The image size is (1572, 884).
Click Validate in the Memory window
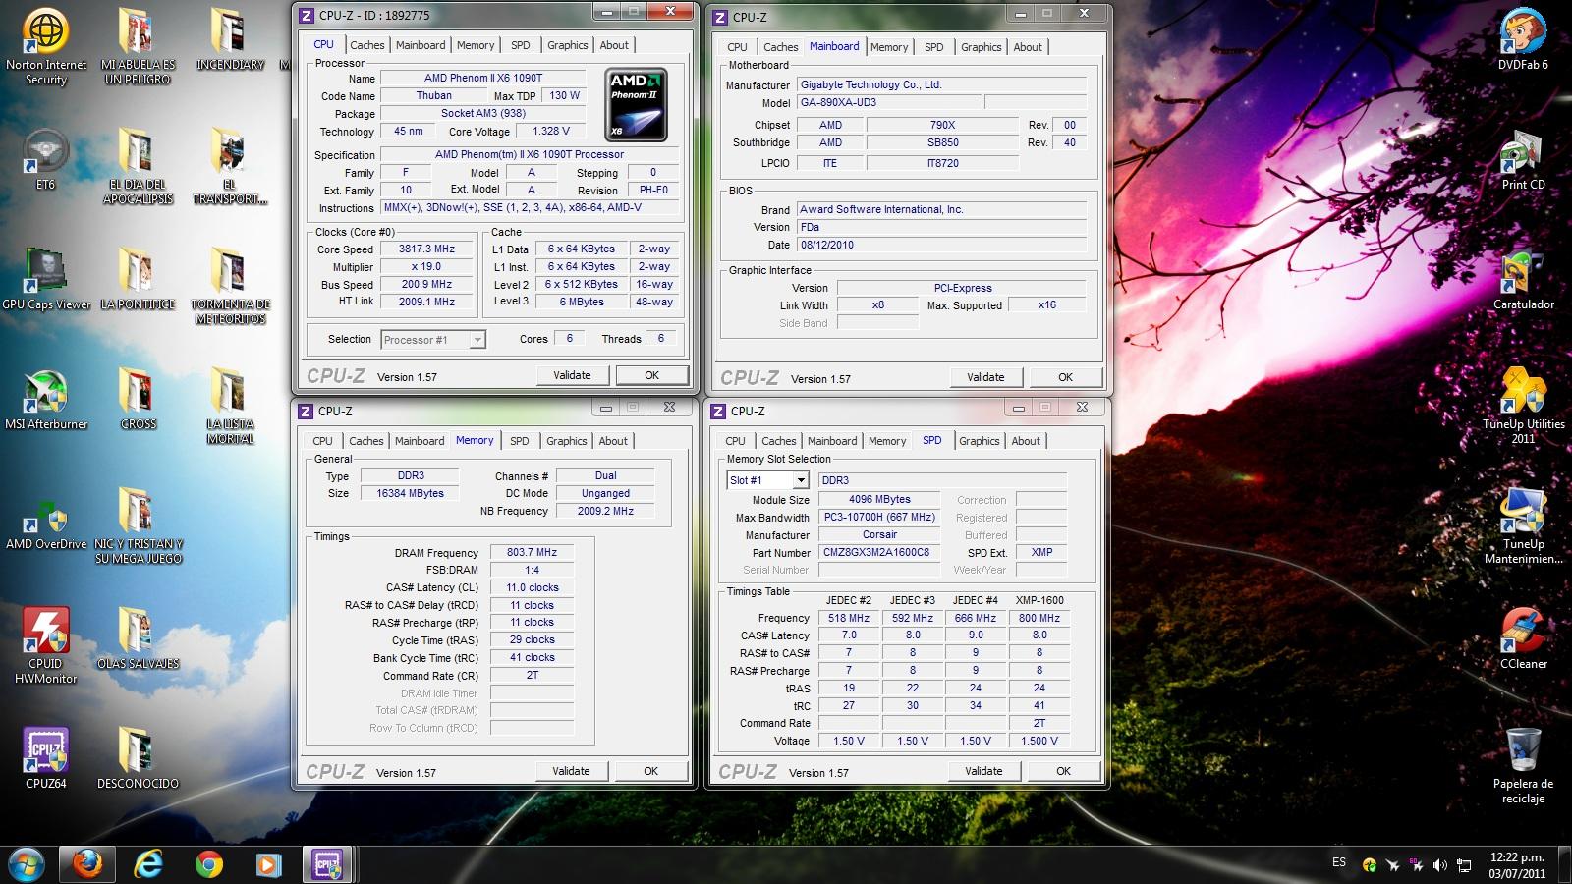coord(571,771)
